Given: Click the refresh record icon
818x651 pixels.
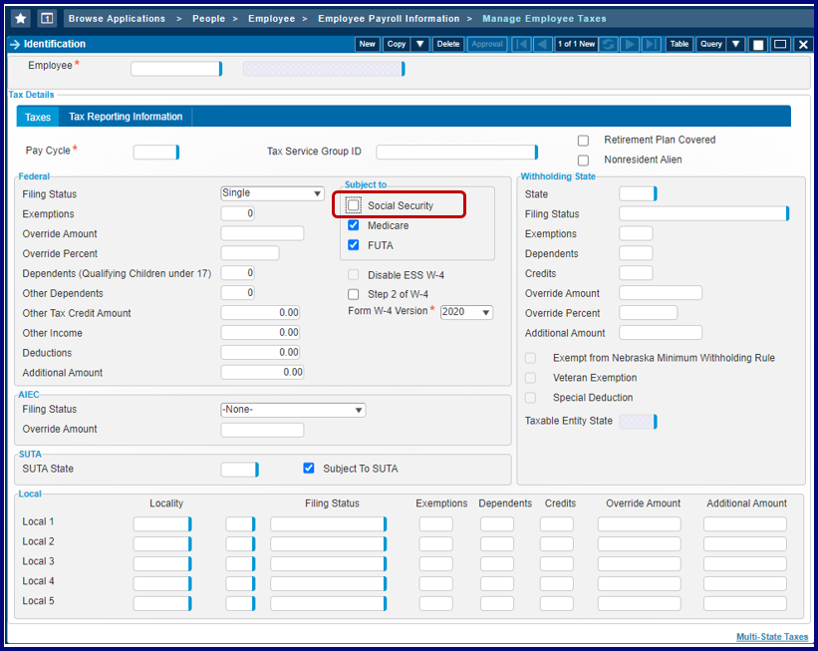Looking at the screenshot, I should coord(609,44).
